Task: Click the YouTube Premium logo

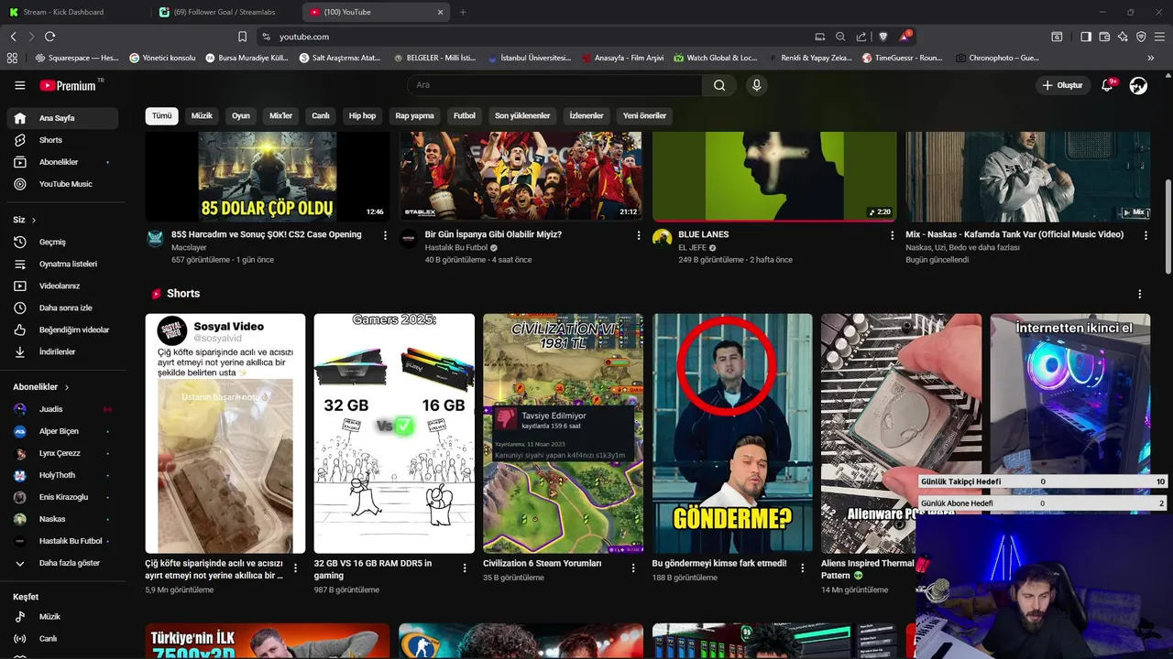Action: [68, 85]
